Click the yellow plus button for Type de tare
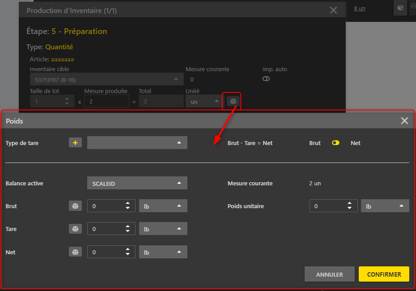This screenshot has width=416, height=291. 75,143
